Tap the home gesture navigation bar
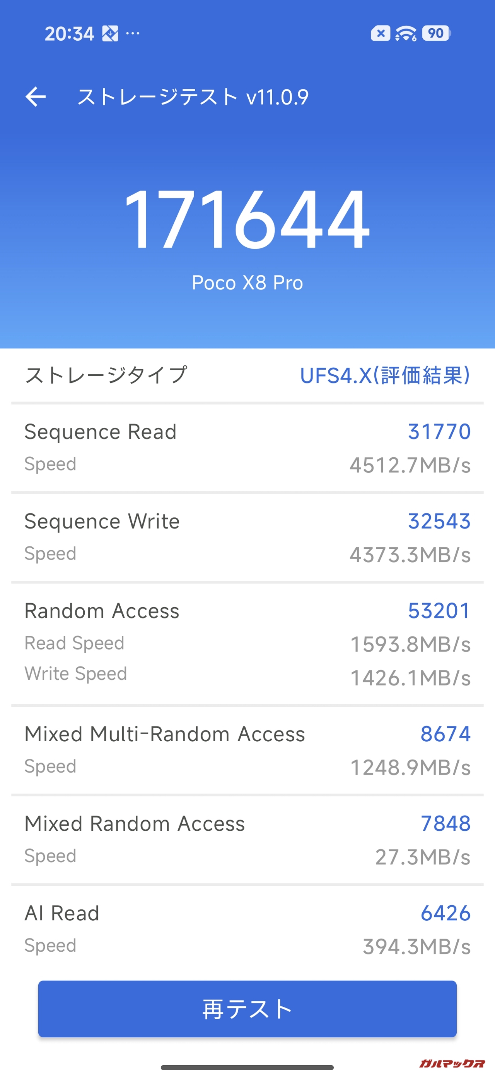This screenshot has width=495, height=1078. coord(247,1067)
